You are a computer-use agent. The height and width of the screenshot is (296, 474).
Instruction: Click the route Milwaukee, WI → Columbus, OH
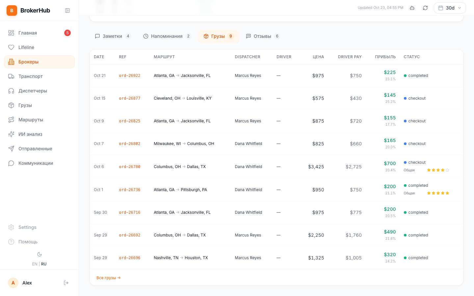(184, 144)
